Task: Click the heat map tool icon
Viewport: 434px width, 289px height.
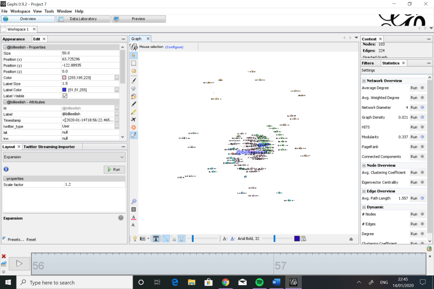Action: coord(134,127)
